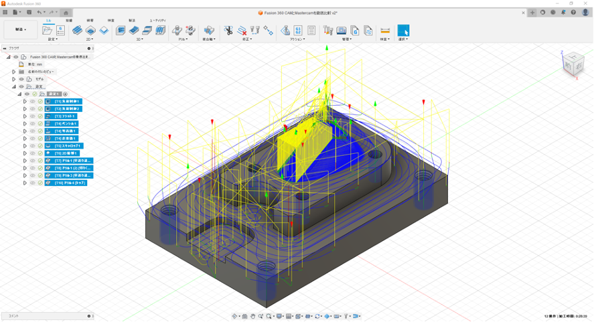Toggle visibility eye of [T1] operation

click(33, 102)
